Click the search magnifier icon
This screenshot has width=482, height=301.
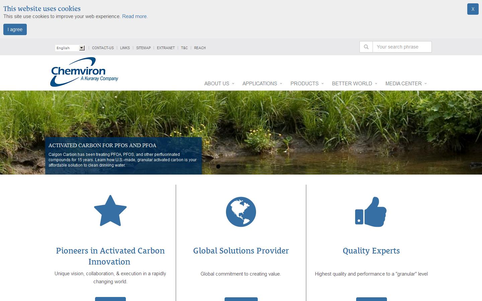(366, 47)
